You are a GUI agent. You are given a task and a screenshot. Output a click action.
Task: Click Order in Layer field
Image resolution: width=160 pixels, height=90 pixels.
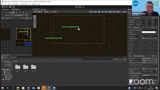click(149, 77)
